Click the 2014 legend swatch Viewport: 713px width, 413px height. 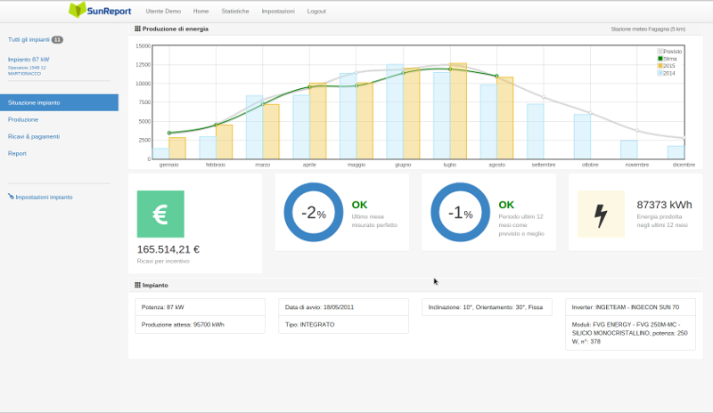(660, 73)
